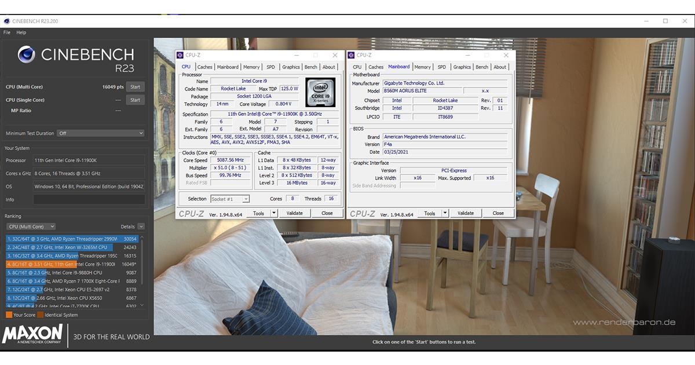Click CPU-Z icon in right window title bar

(350, 55)
